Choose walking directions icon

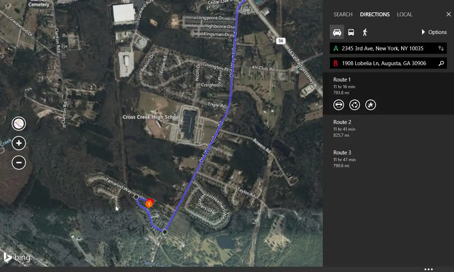coord(365,32)
